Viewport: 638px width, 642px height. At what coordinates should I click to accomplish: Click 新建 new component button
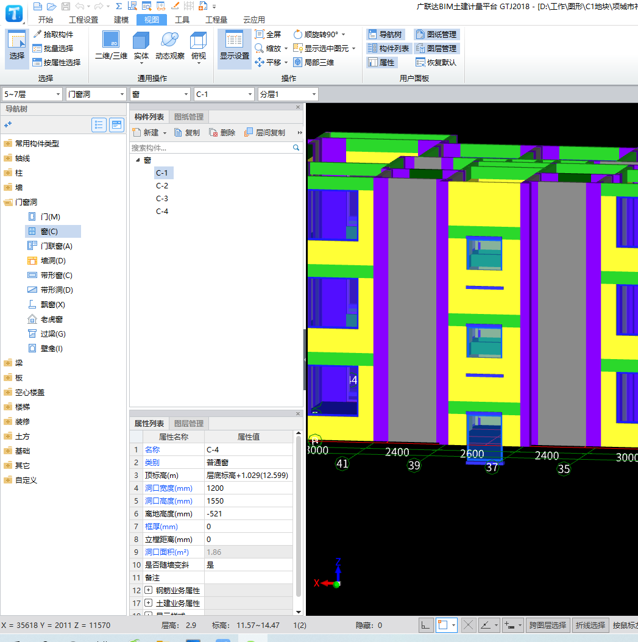pyautogui.click(x=149, y=133)
